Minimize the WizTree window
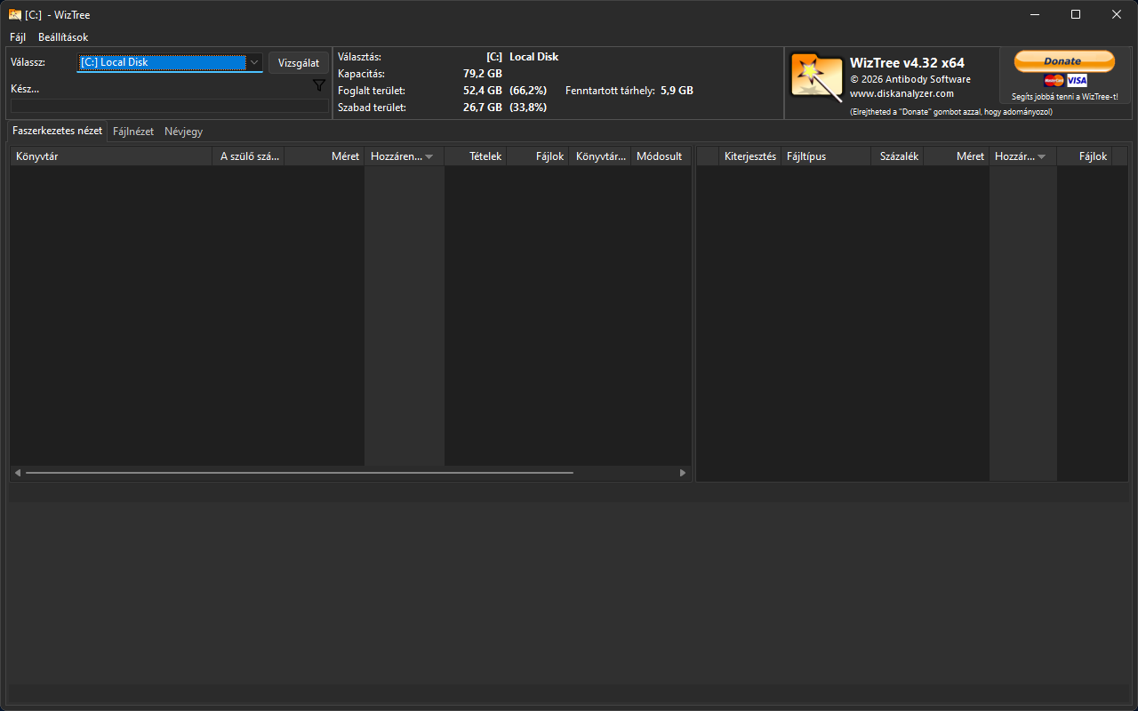 click(x=1035, y=14)
